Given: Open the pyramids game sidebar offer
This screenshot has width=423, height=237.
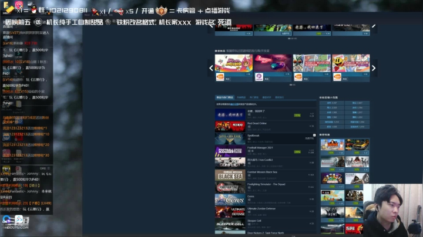Looking at the screenshot, I should 354,213.
